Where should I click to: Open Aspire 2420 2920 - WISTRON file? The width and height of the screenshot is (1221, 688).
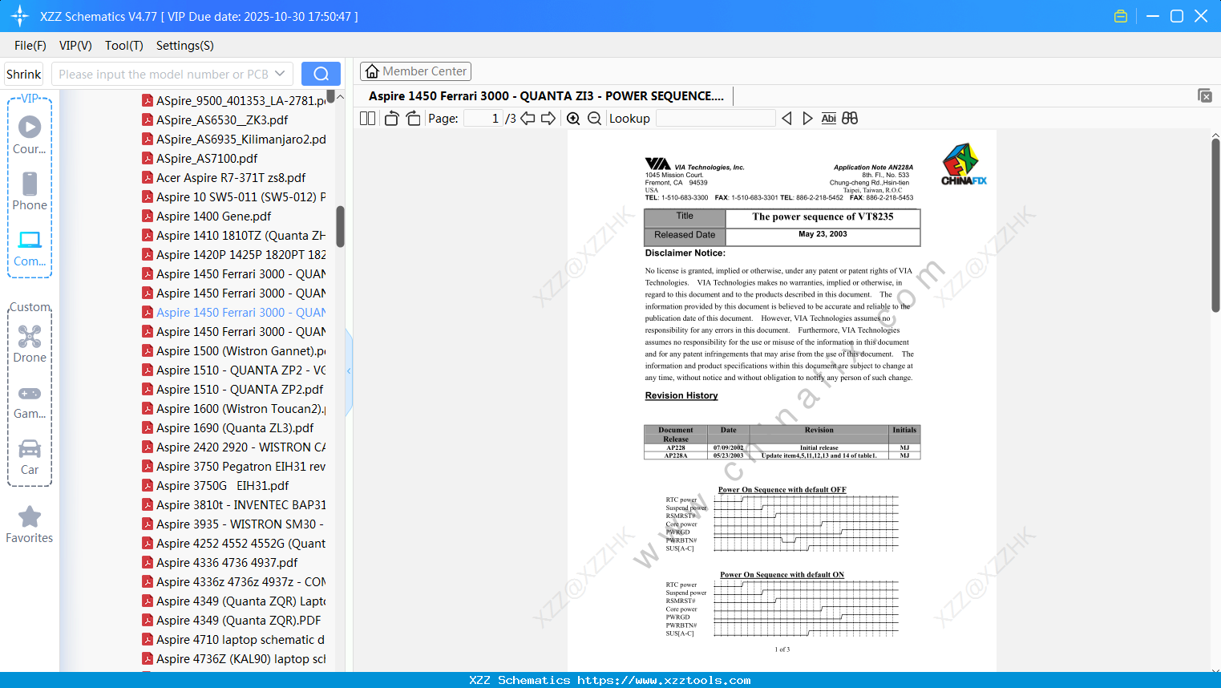pyautogui.click(x=241, y=447)
